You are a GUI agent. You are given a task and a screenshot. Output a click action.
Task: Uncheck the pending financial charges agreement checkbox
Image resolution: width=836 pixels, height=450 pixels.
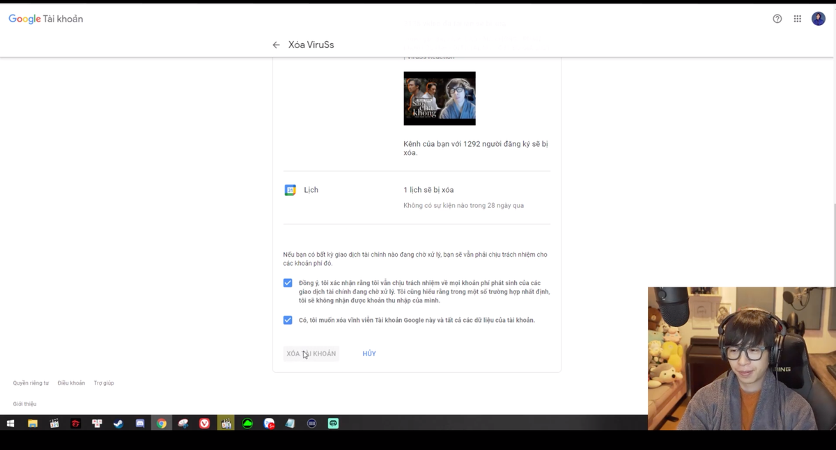[288, 283]
